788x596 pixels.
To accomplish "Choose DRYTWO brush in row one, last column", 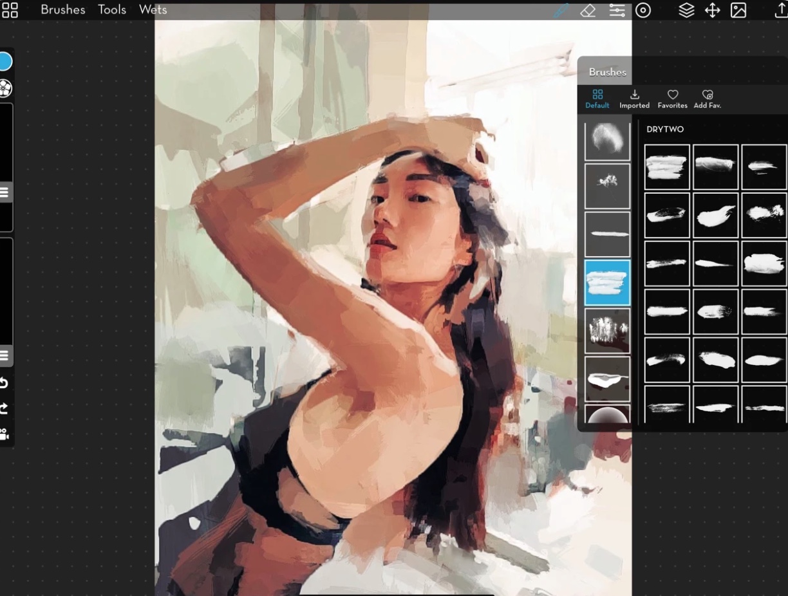I will (764, 167).
